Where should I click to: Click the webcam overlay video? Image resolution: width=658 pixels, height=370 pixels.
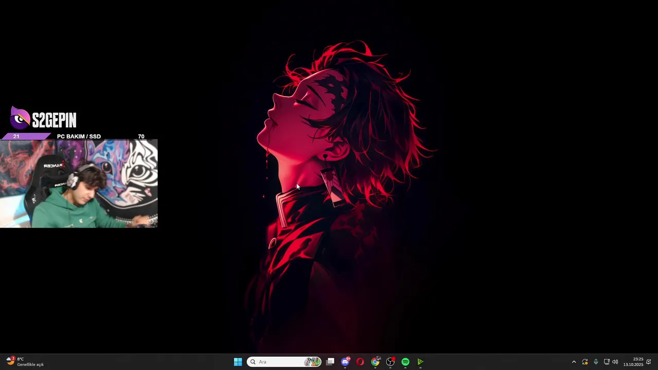[x=79, y=183]
